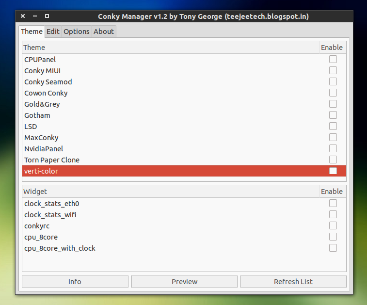Select the NvidiaPanel theme entry
The width and height of the screenshot is (367, 305).
point(44,149)
